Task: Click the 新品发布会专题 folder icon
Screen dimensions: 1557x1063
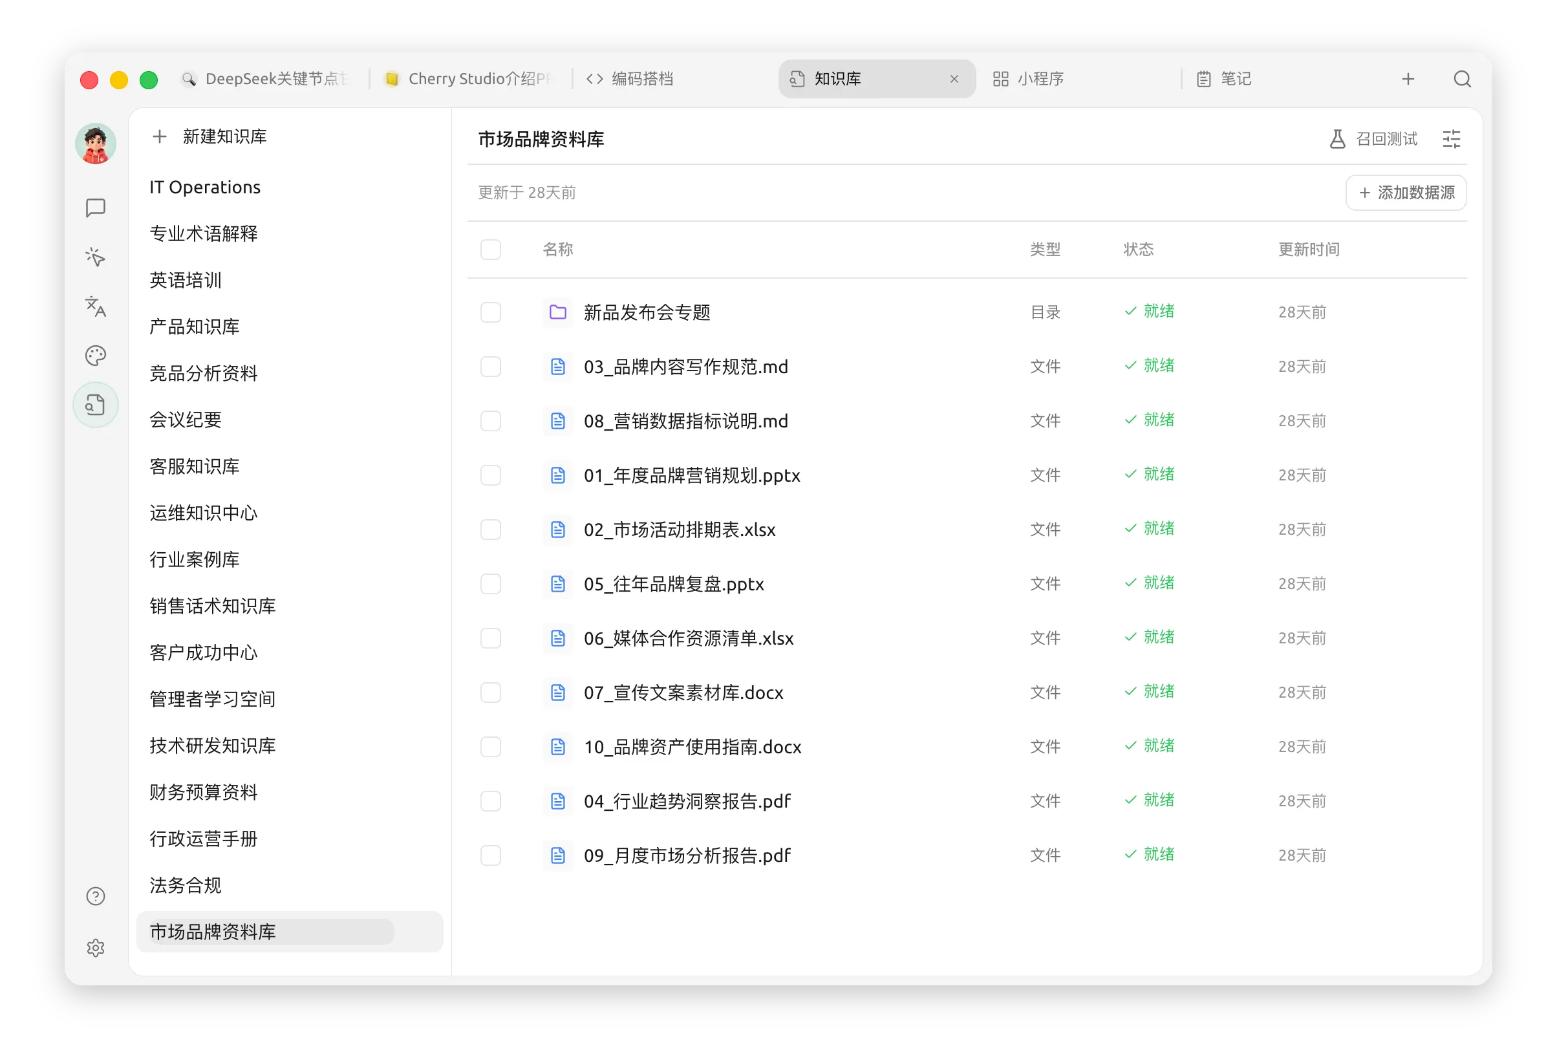Action: point(557,312)
